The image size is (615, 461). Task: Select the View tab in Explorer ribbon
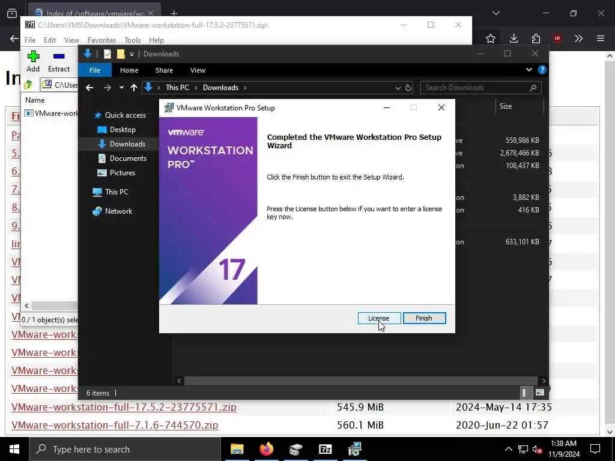[x=198, y=70]
